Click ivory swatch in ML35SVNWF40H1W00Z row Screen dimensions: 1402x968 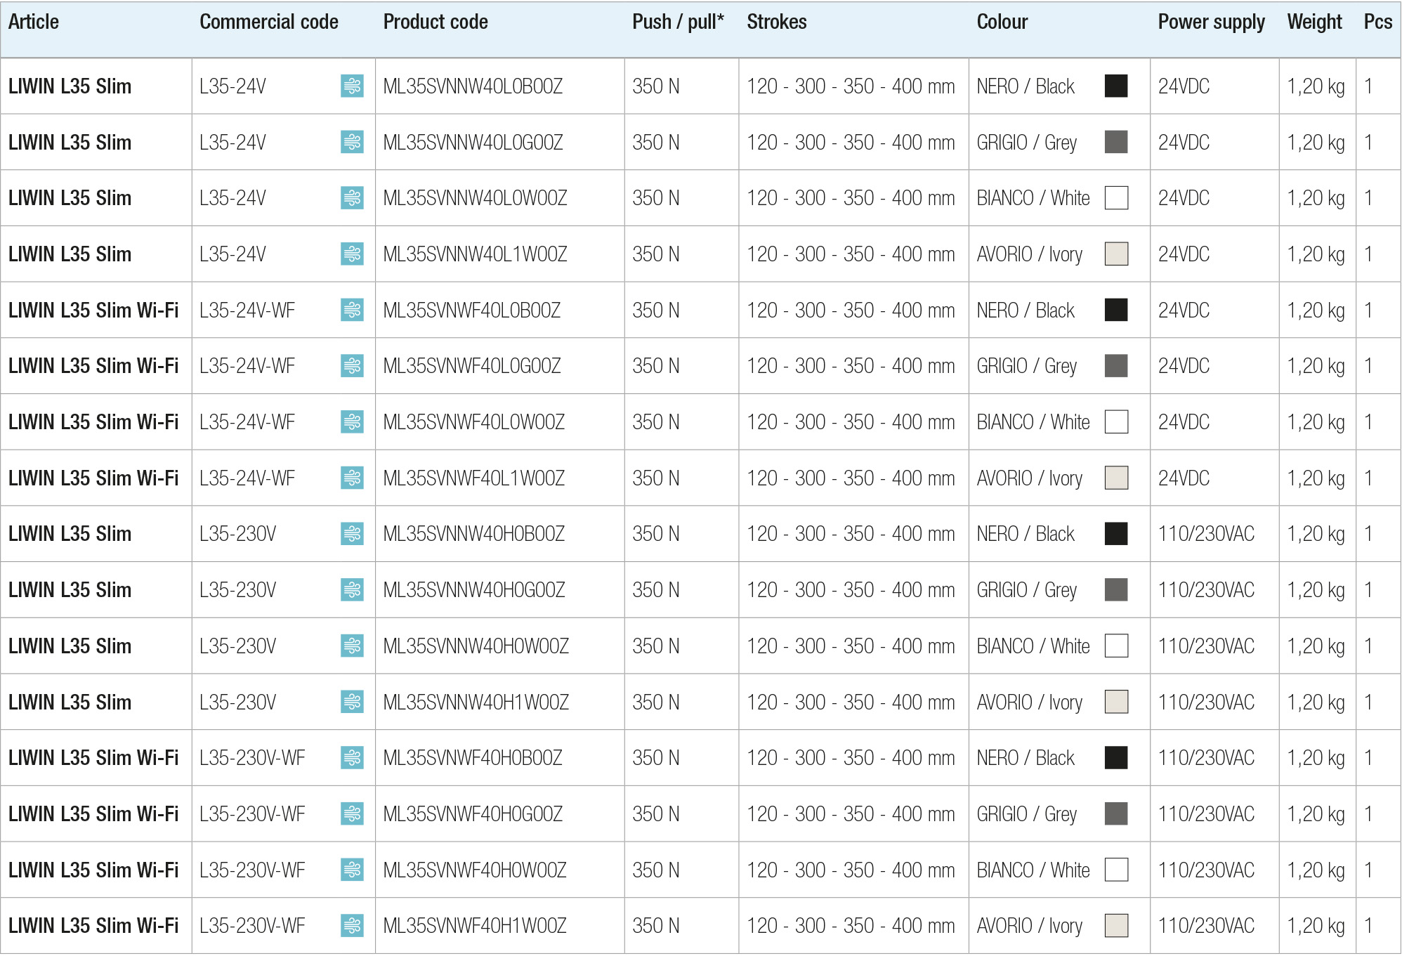[1116, 925]
